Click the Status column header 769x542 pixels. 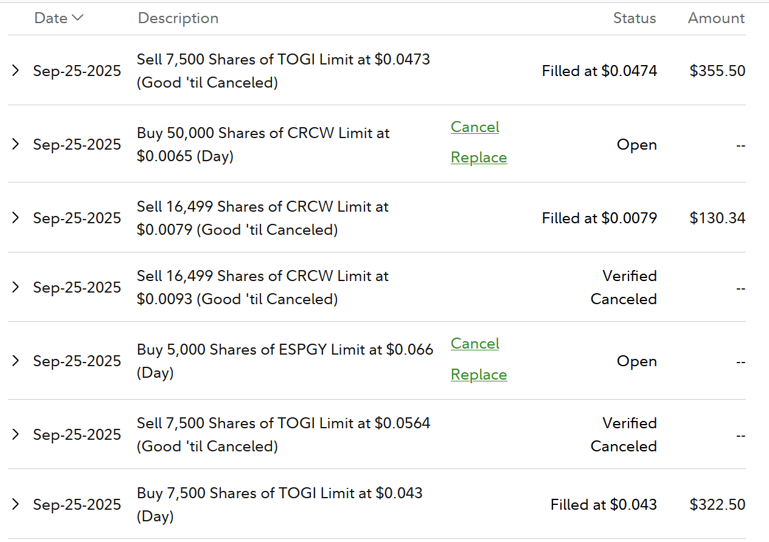pyautogui.click(x=635, y=18)
